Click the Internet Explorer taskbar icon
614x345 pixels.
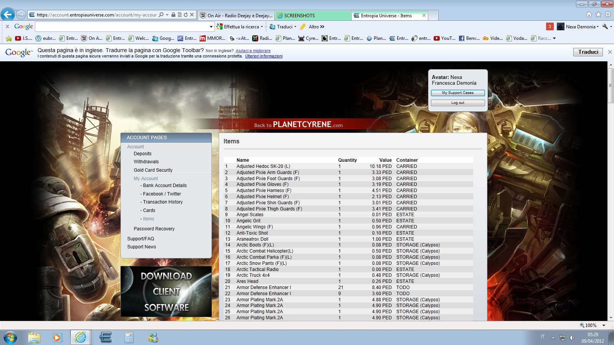[x=80, y=337]
